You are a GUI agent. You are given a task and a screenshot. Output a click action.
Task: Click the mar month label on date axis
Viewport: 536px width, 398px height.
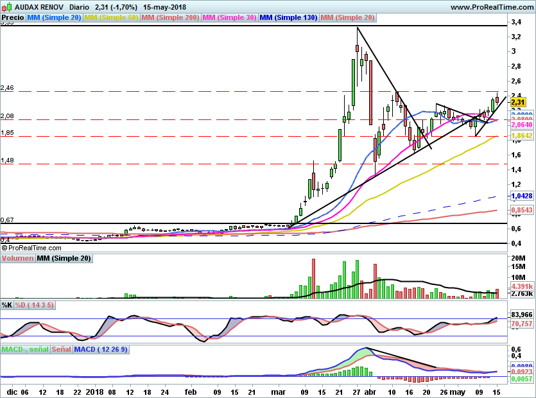[x=278, y=392]
